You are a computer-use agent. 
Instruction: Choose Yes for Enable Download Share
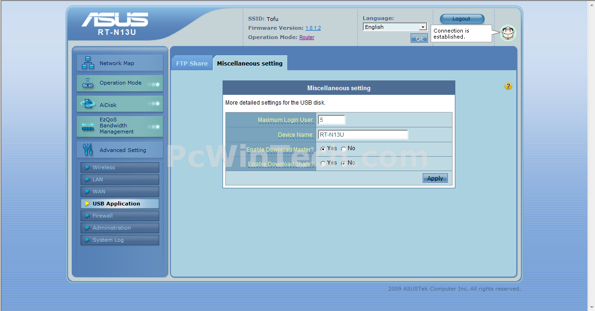pyautogui.click(x=323, y=163)
